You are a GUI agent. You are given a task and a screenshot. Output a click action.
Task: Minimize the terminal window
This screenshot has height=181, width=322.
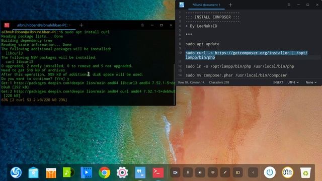[x=152, y=25]
